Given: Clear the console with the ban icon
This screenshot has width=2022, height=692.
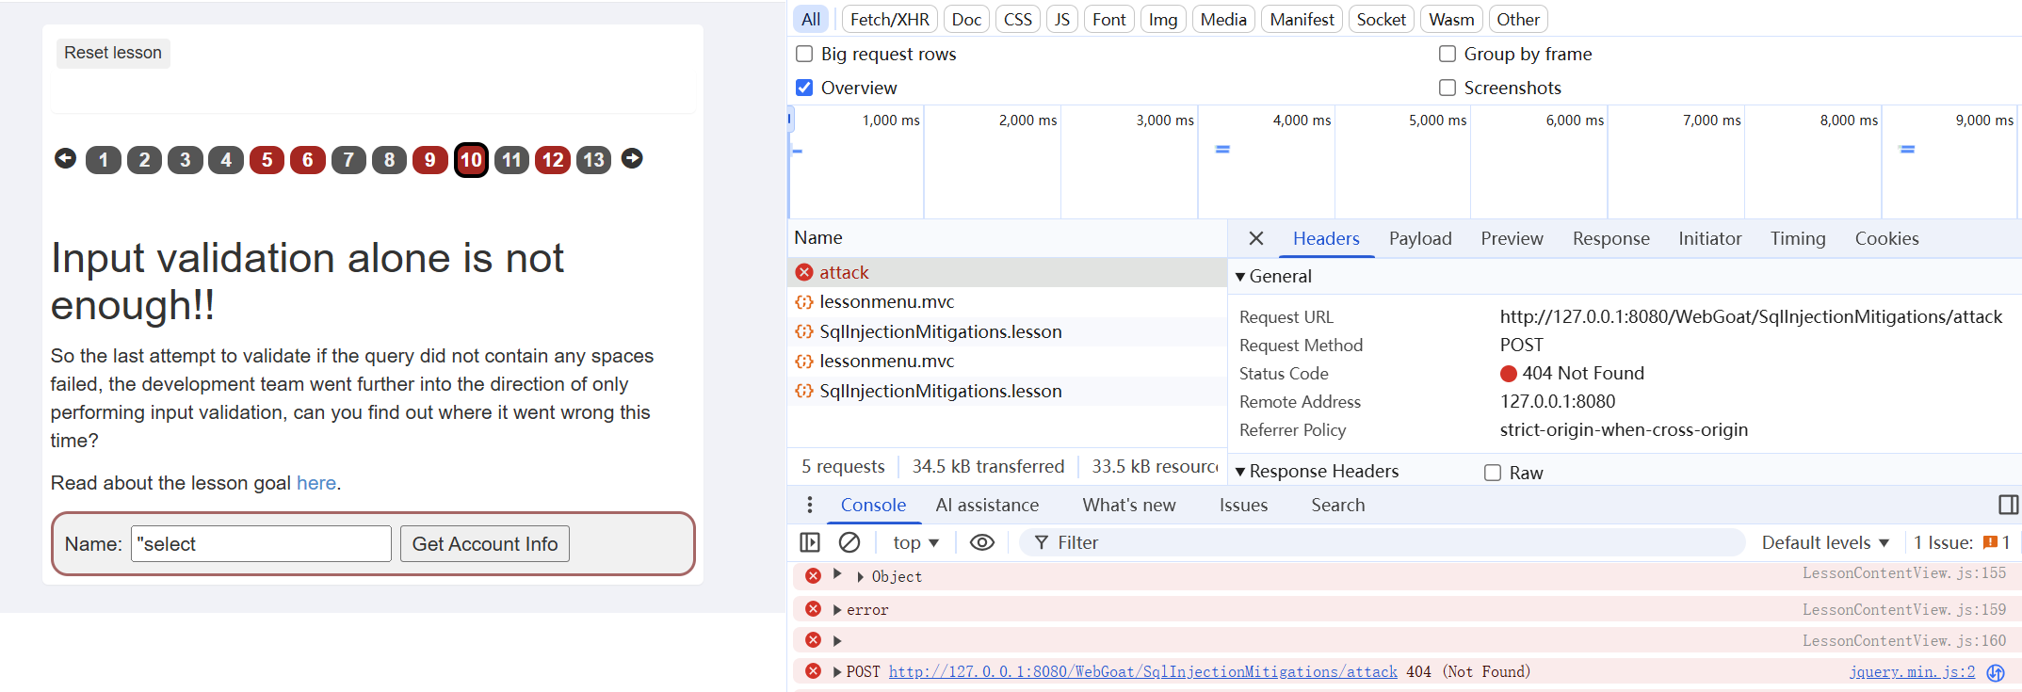Looking at the screenshot, I should click(849, 542).
